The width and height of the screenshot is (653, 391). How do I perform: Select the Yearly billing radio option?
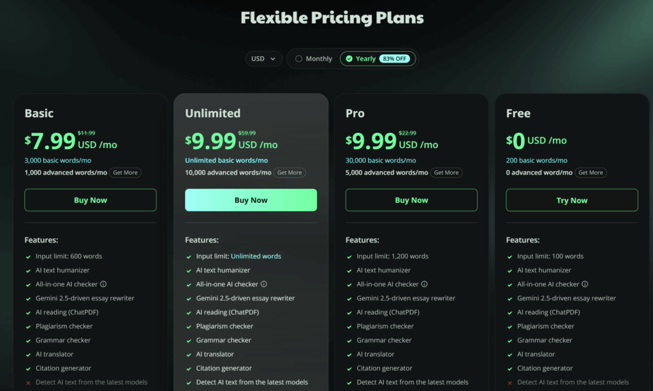pyautogui.click(x=349, y=59)
